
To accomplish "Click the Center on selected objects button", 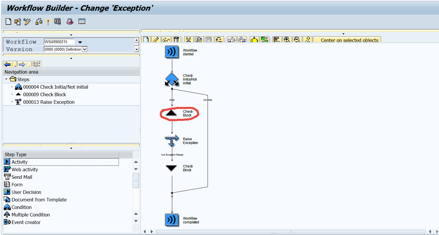I will point(347,40).
